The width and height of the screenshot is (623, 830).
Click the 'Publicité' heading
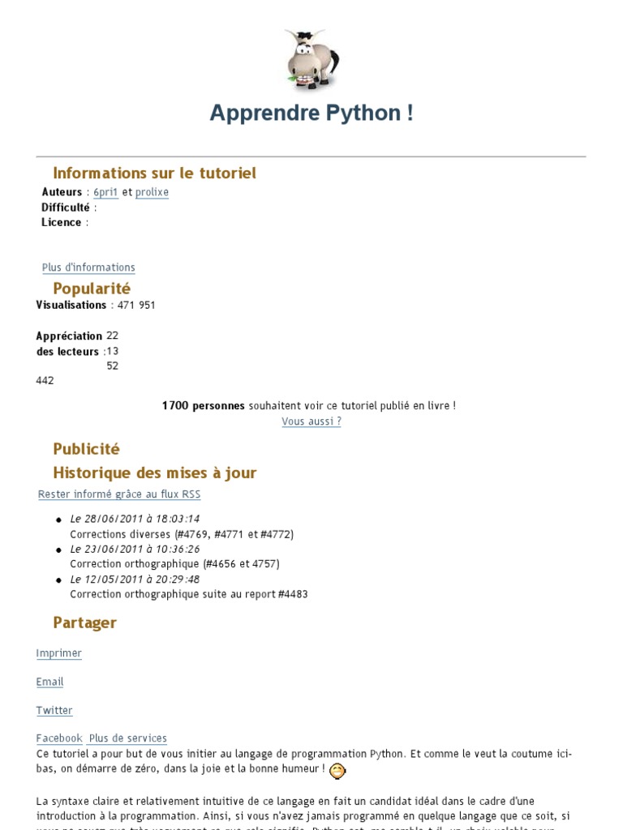(x=86, y=449)
